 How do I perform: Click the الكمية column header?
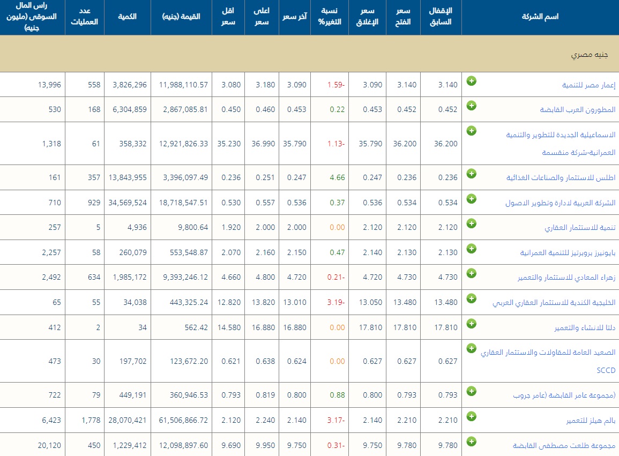pos(128,17)
